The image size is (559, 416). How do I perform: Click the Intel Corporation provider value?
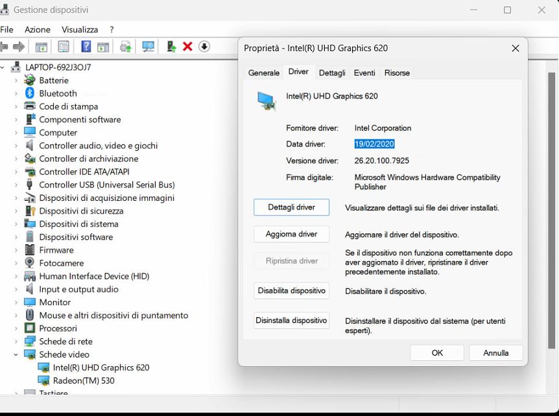coord(383,128)
